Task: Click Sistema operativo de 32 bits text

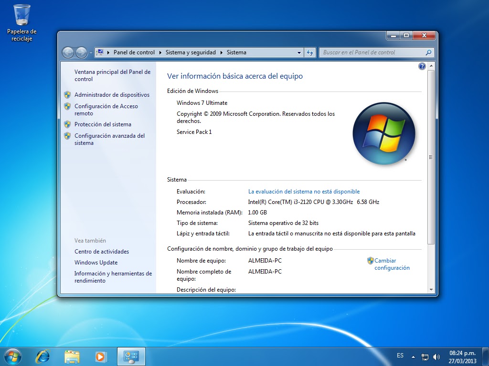Action: pyautogui.click(x=283, y=223)
